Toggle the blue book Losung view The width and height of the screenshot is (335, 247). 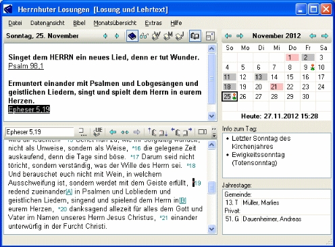(132, 36)
